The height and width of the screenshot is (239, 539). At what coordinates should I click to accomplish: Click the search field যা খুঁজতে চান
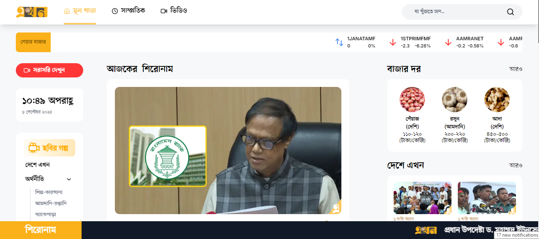click(455, 12)
